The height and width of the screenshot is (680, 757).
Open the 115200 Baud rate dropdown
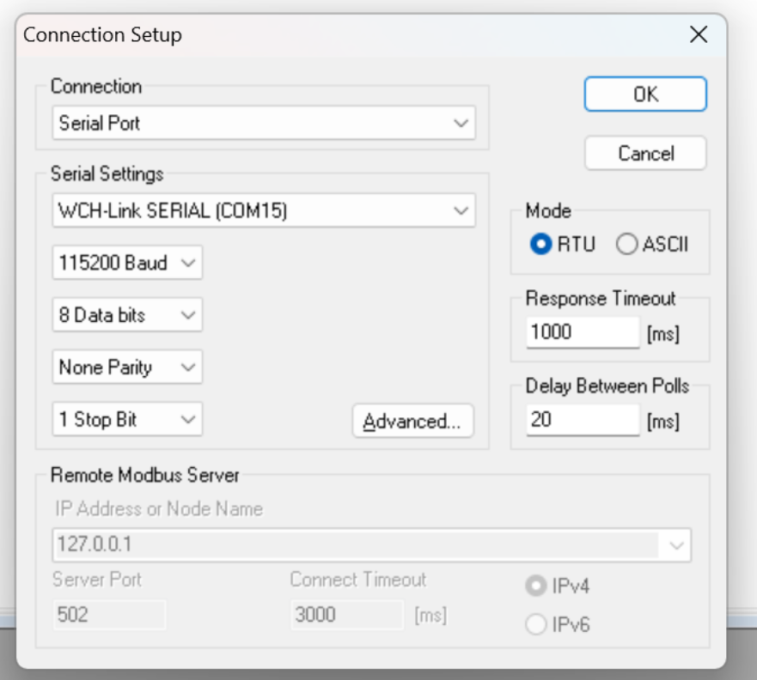point(127,263)
